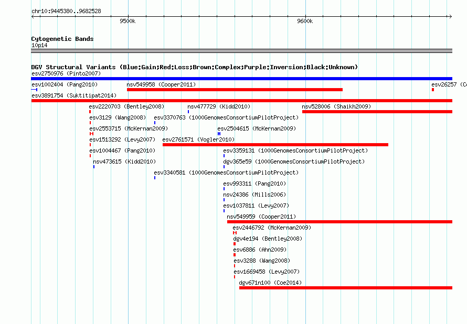467x324 pixels.
Task: Open esv2220703 (Bentley2008) entry
Action: click(x=126, y=106)
